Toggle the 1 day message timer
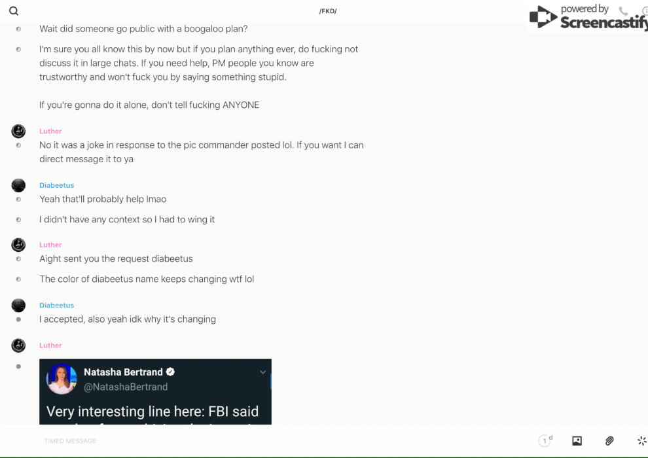 (545, 441)
